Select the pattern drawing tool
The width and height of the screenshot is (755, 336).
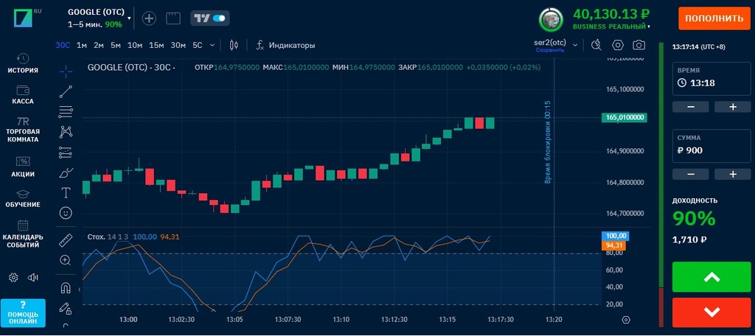(66, 132)
